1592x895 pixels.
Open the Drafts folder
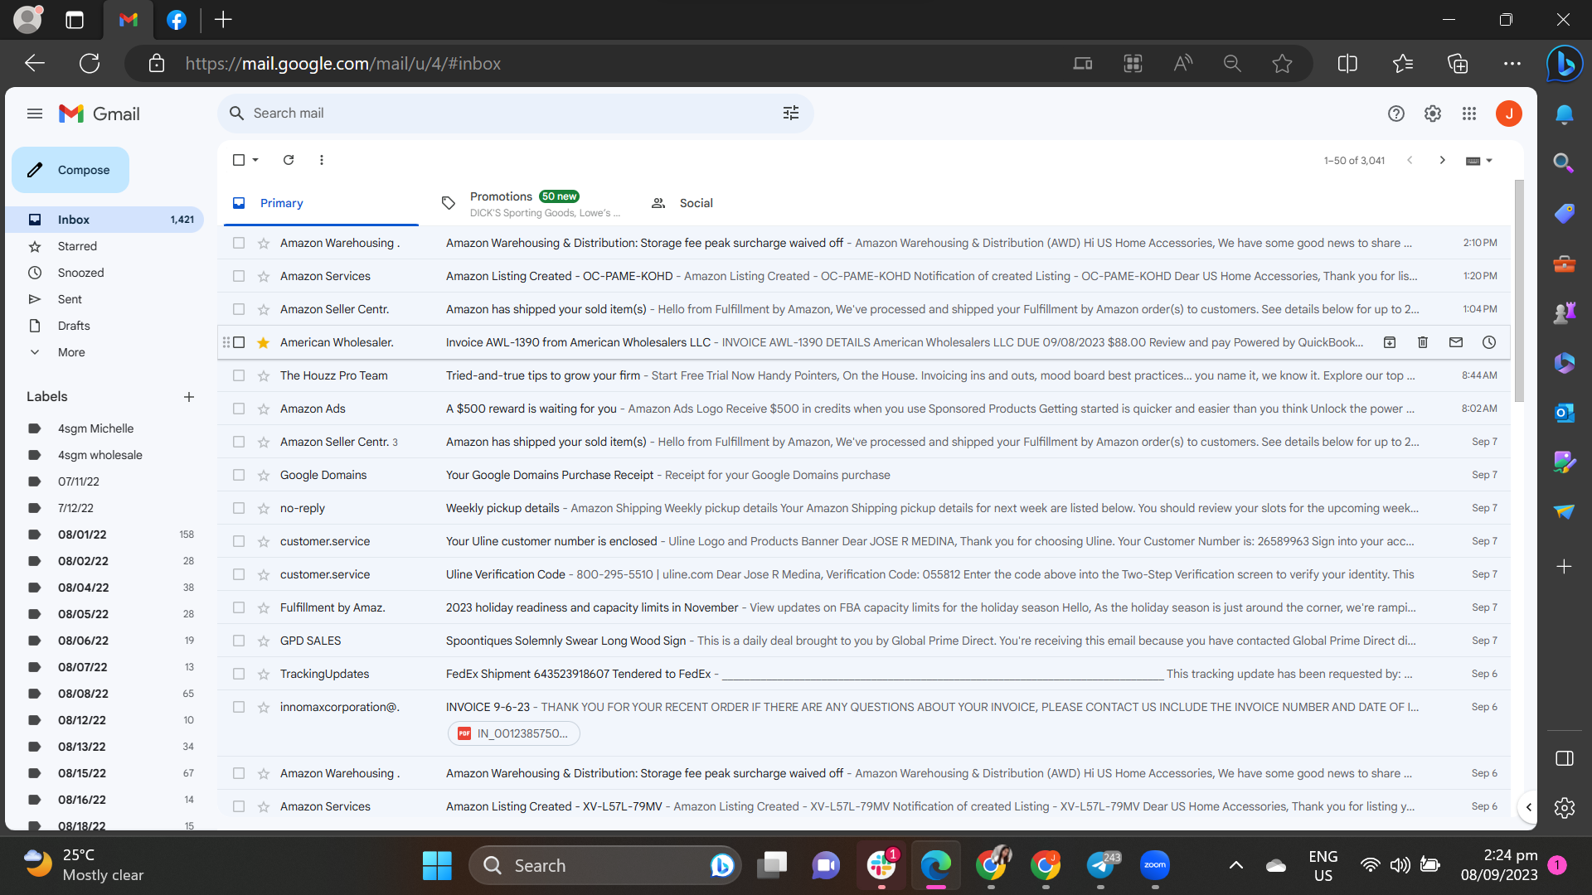coord(74,326)
